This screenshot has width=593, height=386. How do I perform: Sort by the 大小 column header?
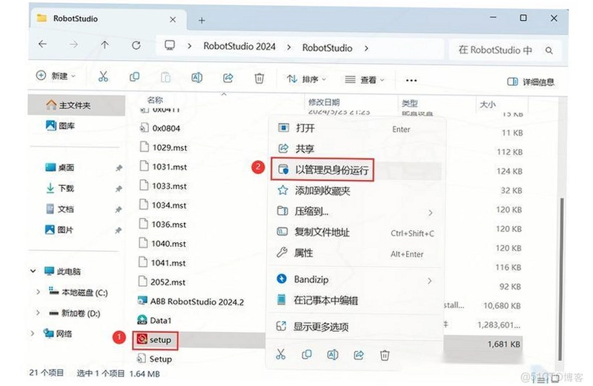(488, 104)
